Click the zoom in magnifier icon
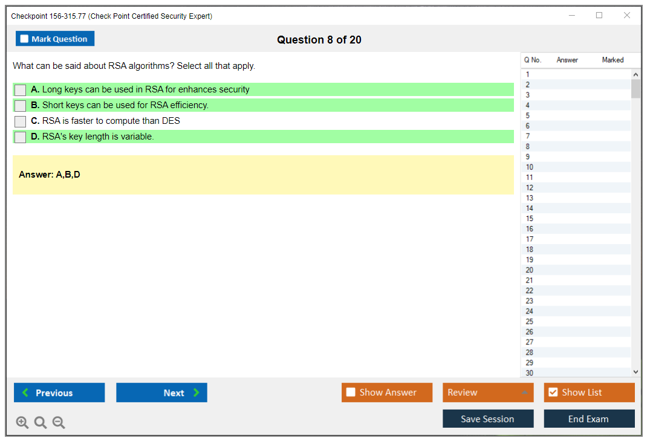The width and height of the screenshot is (650, 444). click(22, 423)
